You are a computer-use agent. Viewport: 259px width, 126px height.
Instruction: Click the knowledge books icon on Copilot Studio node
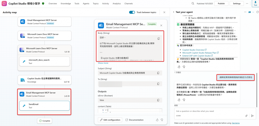pyautogui.click(x=23, y=80)
